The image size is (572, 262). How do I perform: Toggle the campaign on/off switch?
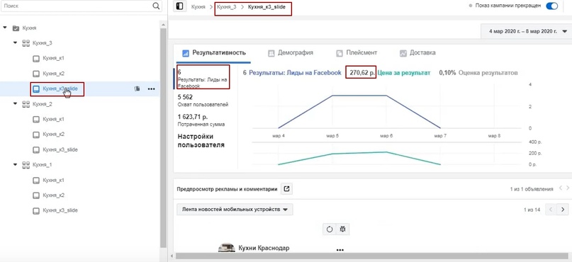click(x=551, y=6)
